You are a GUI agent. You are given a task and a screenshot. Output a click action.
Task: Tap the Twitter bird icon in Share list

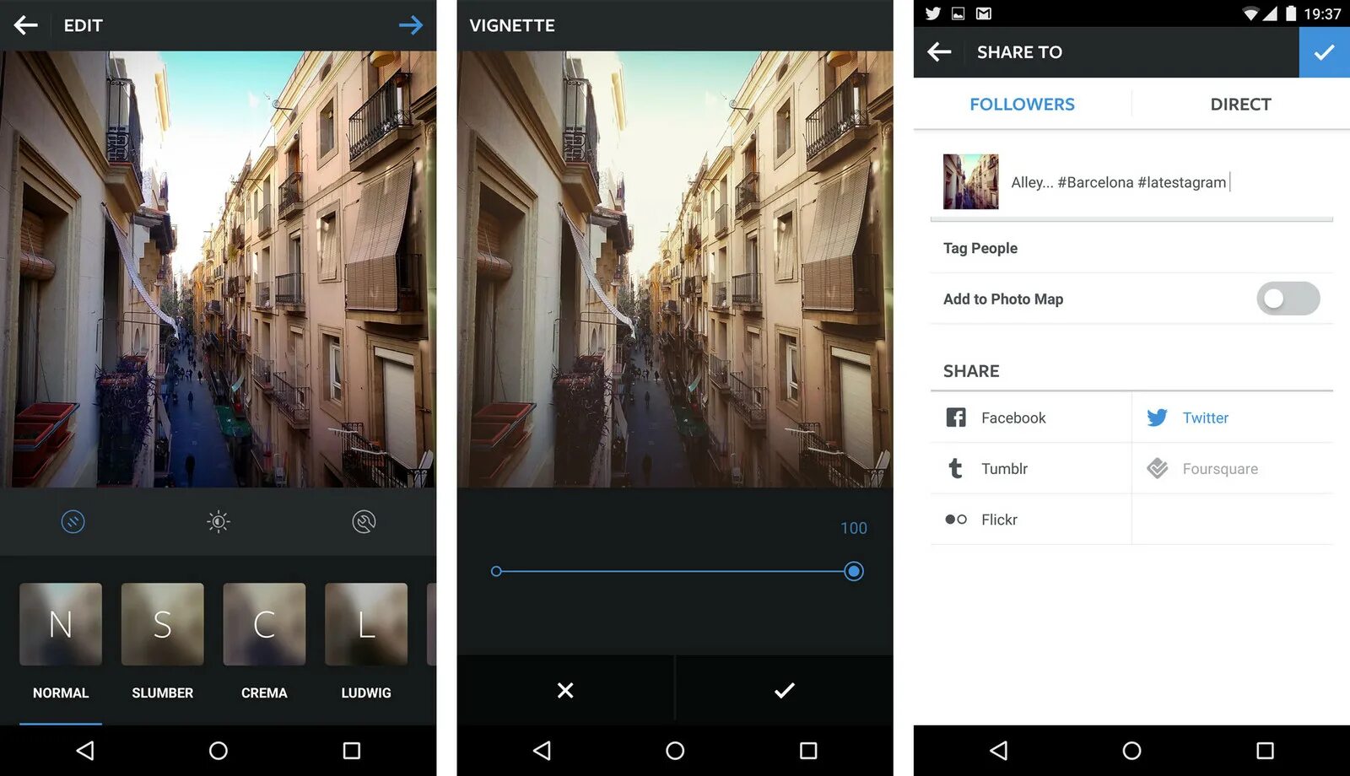point(1158,418)
